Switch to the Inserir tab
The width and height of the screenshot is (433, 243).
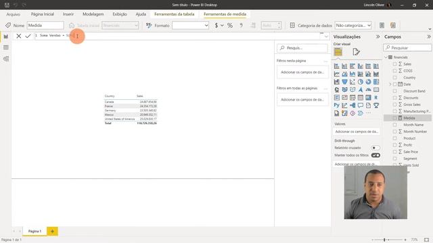(68, 14)
